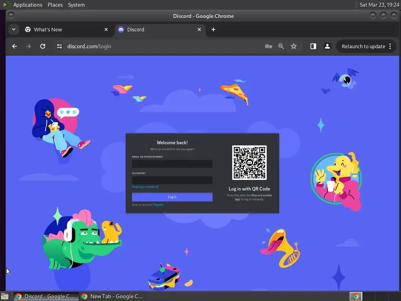401x301 pixels.
Task: Switch to Discord - Google Chrome taskbar window
Action: (46, 296)
